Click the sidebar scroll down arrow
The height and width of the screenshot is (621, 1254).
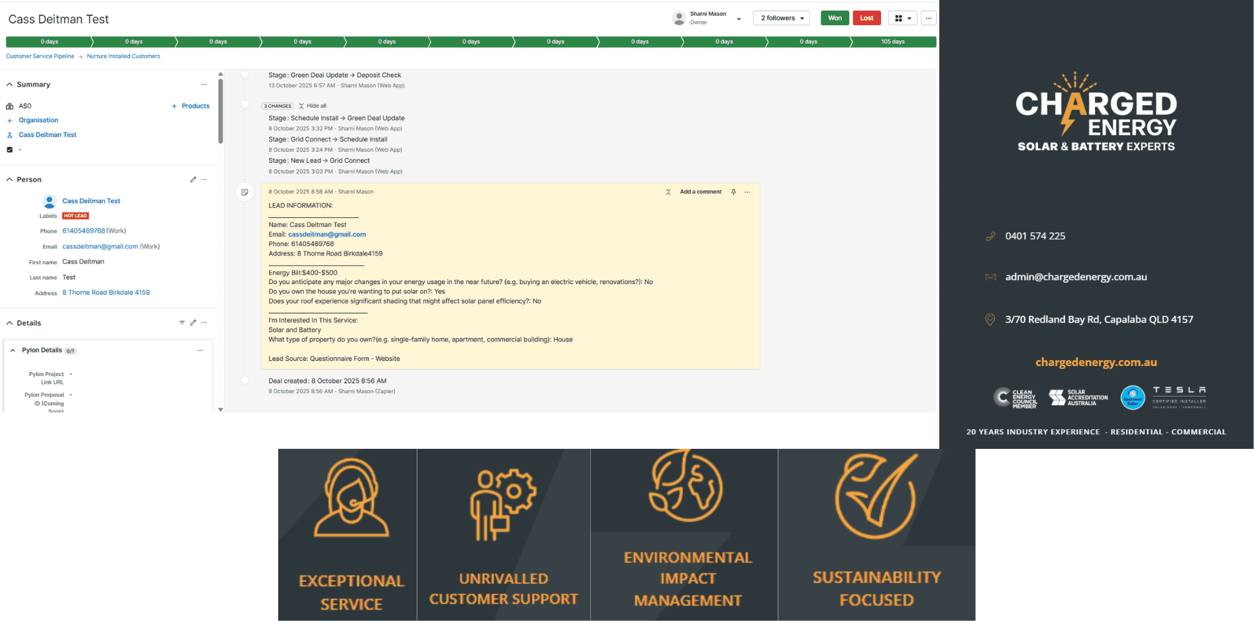[x=221, y=410]
